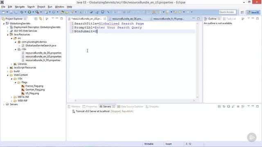Open the Navigate menu

pyautogui.click(x=20, y=7)
